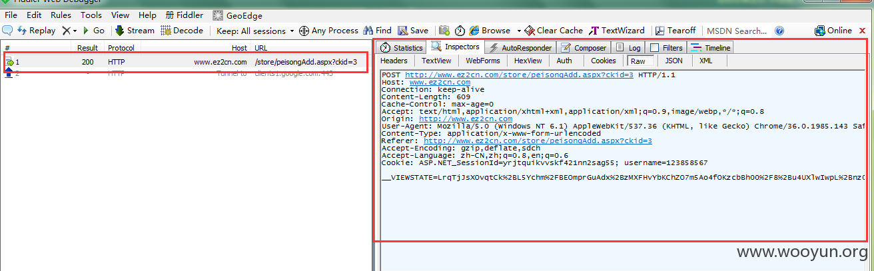Click the MSDN Search input field

[x=737, y=31]
